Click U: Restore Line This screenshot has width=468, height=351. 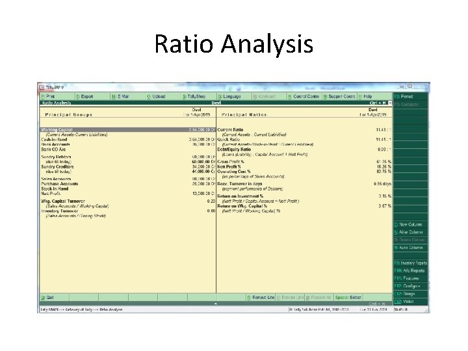pos(290,298)
